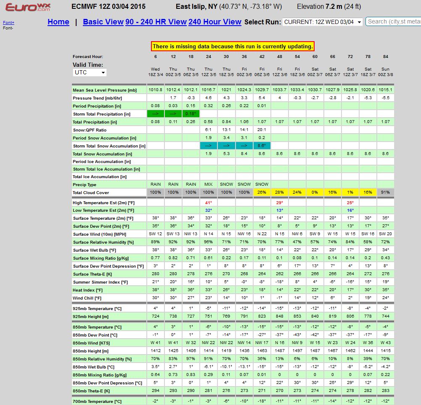This screenshot has width=421, height=405.
Task: Click the Wind Chill row label
Action: click(87, 298)
